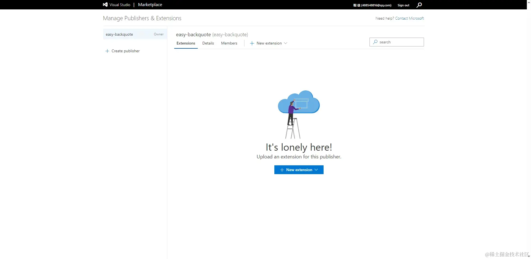Viewport: 531px width, 259px height.
Task: Expand the blue New extension button chevron
Action: pos(316,170)
